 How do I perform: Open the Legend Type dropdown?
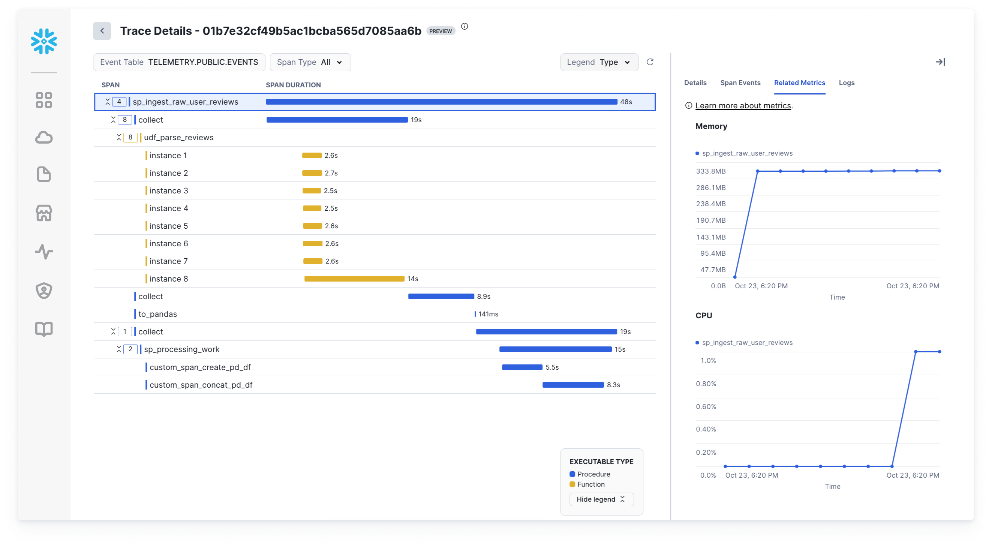tap(599, 62)
